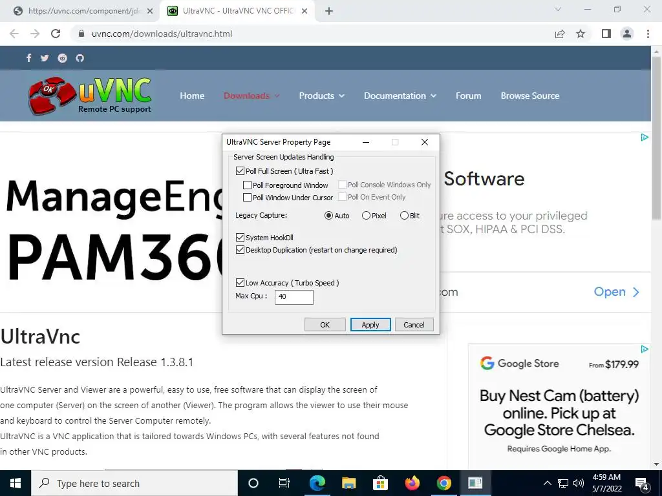The image size is (662, 496).
Task: Show hidden system tray icons chevron
Action: click(547, 483)
